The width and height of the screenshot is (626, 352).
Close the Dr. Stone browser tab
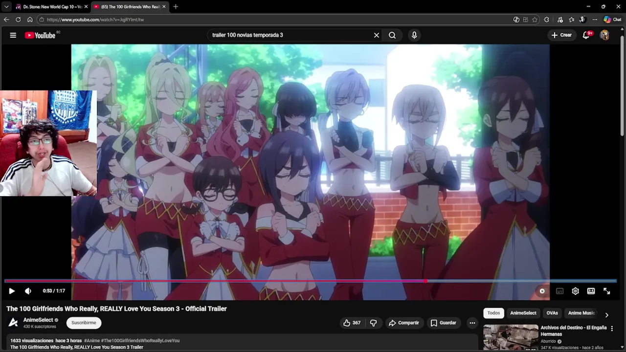[86, 7]
